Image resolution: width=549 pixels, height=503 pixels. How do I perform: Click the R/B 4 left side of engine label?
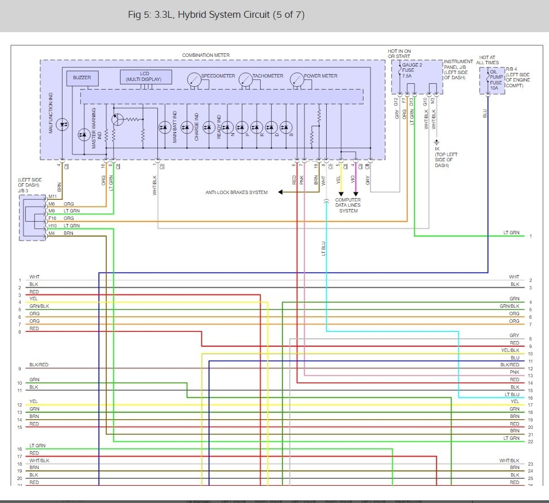pos(518,78)
